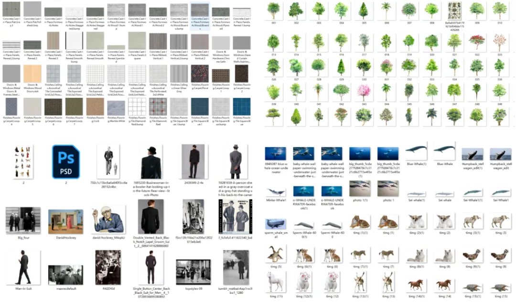Open the pink blossom tree 043
The height and width of the screenshot is (302, 516).
[x=364, y=91]
